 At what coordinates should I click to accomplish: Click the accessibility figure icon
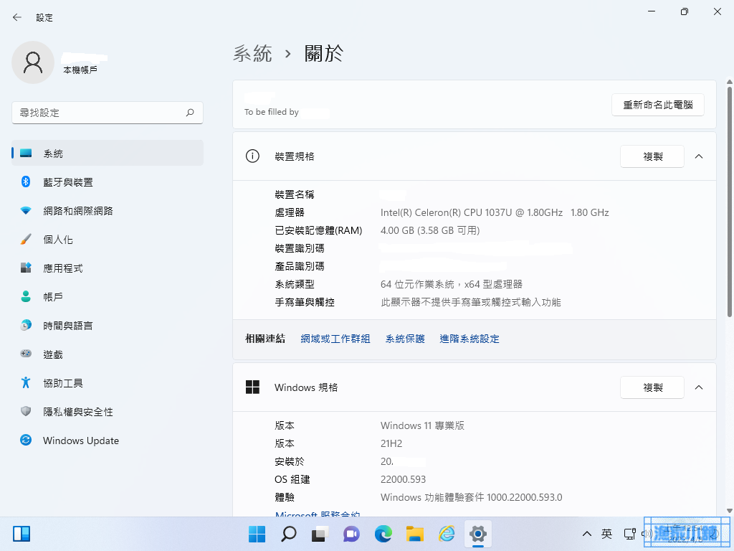tap(26, 383)
